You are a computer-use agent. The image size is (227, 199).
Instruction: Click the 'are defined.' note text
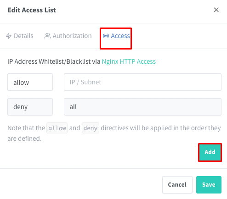[x=24, y=138]
